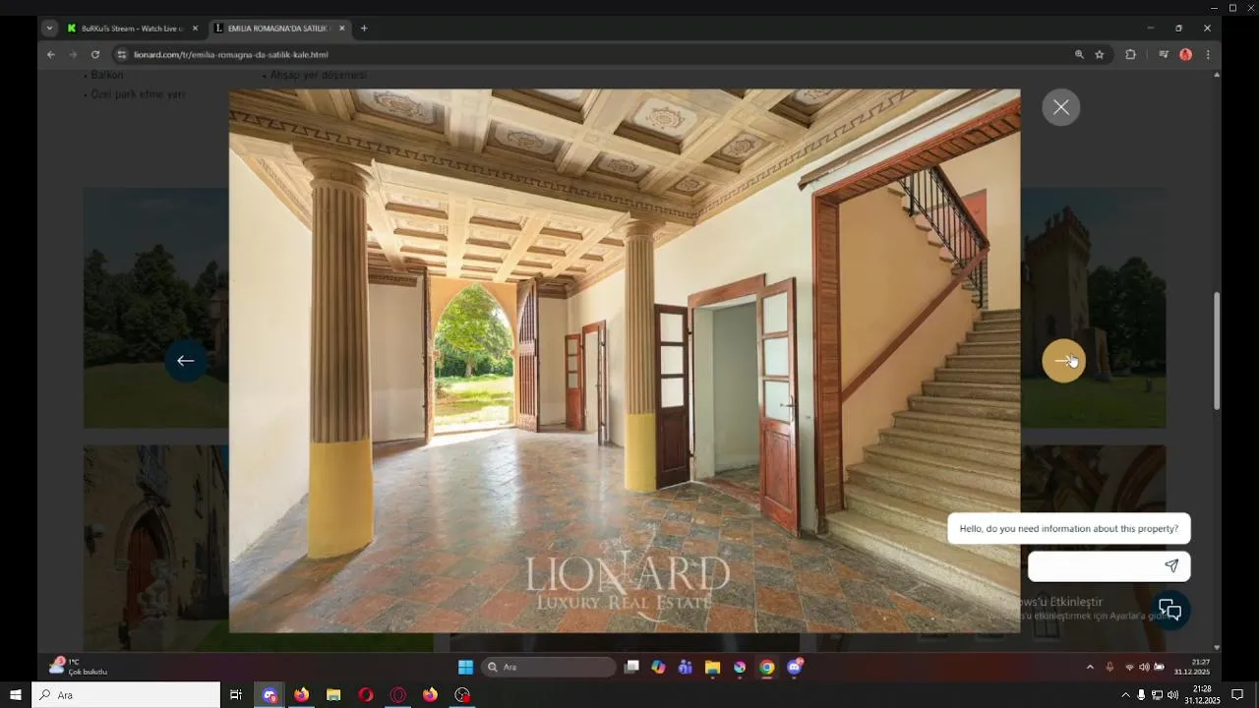Open the Chrome profile avatar
This screenshot has height=708, width=1259.
click(x=1186, y=55)
